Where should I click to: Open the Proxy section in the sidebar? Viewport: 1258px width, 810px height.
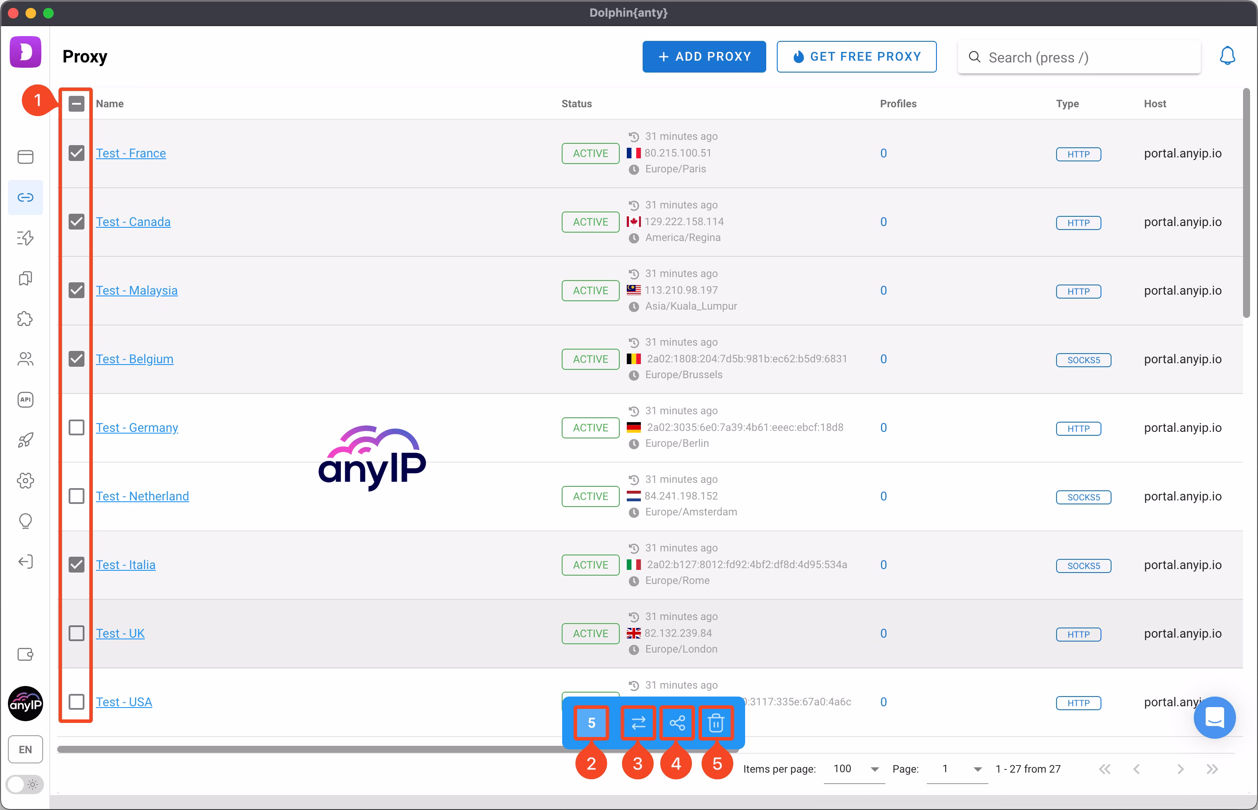click(25, 197)
